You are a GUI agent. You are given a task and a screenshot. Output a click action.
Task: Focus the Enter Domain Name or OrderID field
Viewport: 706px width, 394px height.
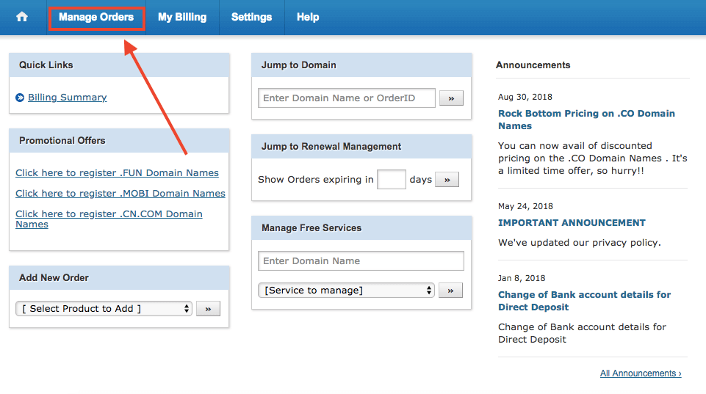click(x=347, y=98)
